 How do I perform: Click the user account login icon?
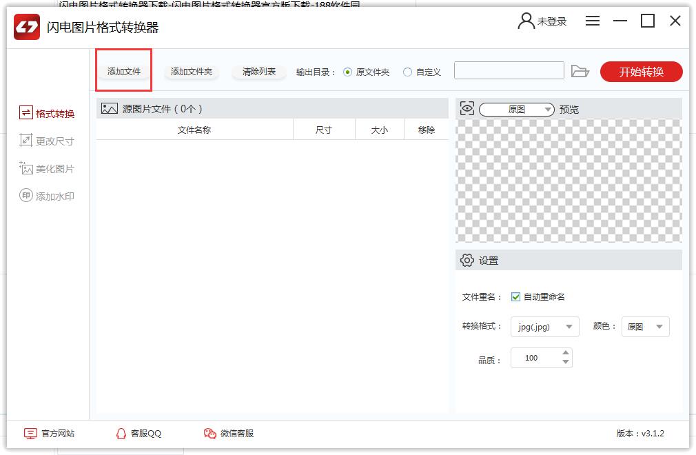click(526, 21)
